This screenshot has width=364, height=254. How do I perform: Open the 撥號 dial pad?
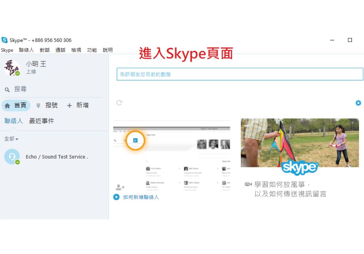[47, 105]
